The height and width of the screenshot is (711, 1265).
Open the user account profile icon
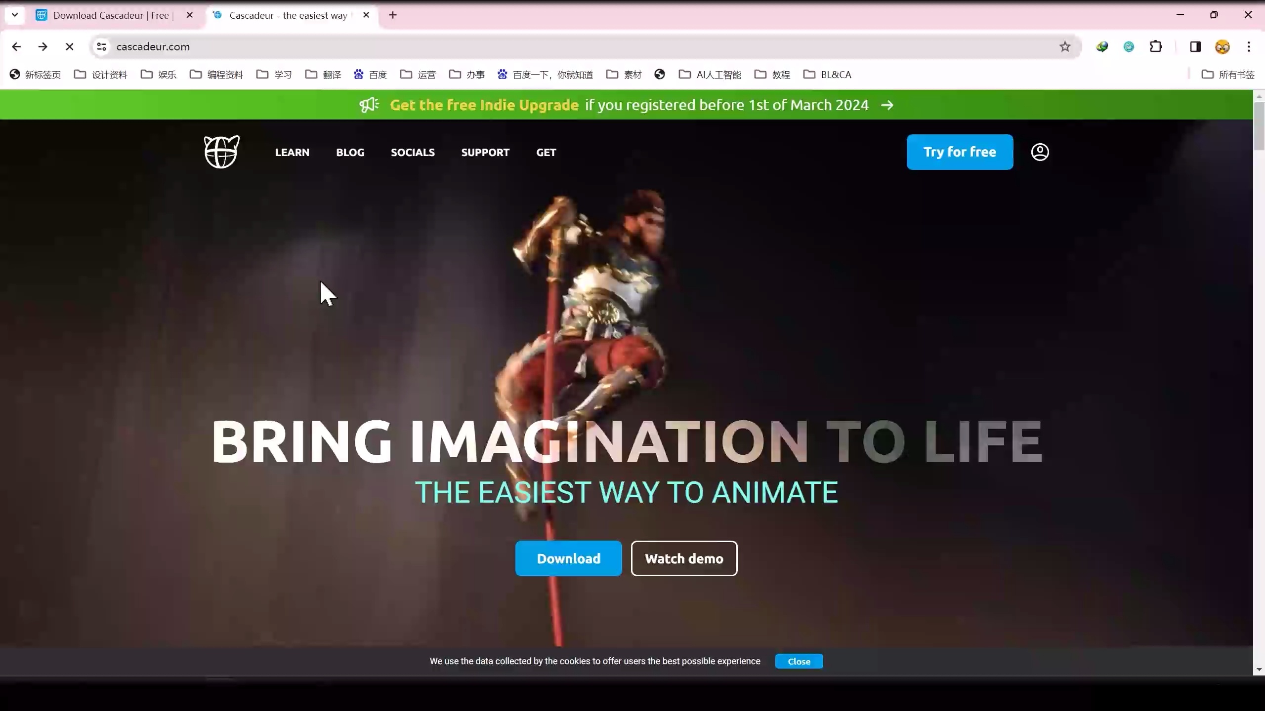pyautogui.click(x=1040, y=152)
